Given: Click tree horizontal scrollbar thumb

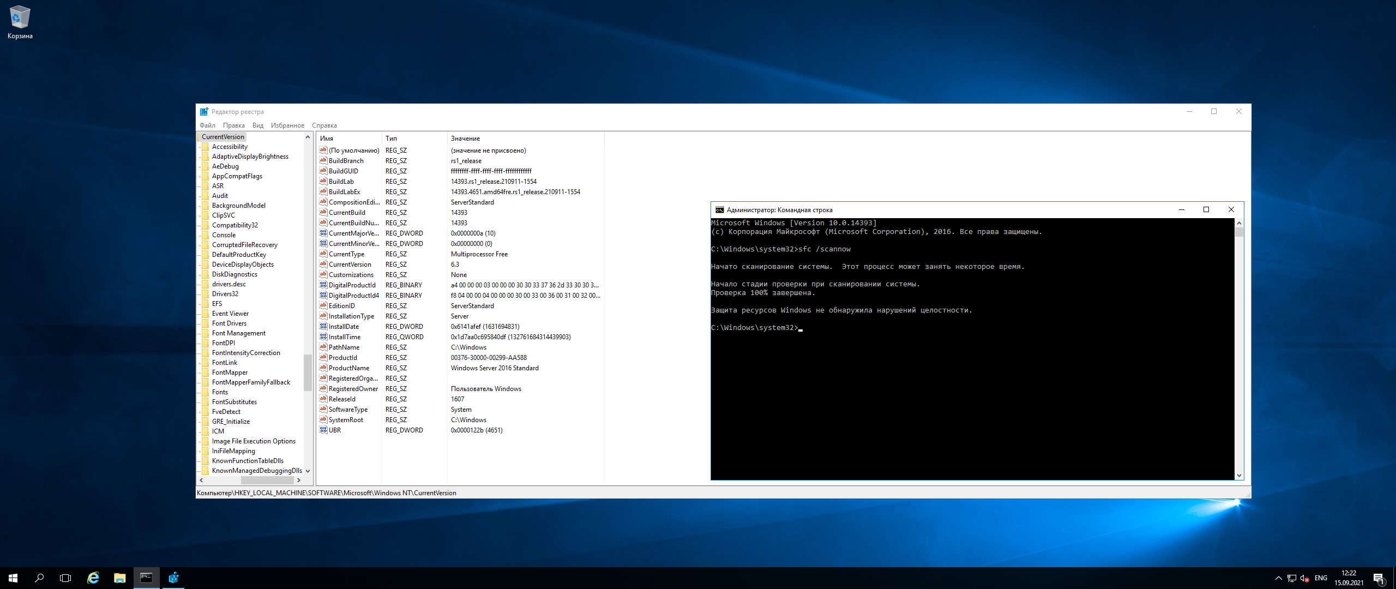Looking at the screenshot, I should (x=267, y=480).
